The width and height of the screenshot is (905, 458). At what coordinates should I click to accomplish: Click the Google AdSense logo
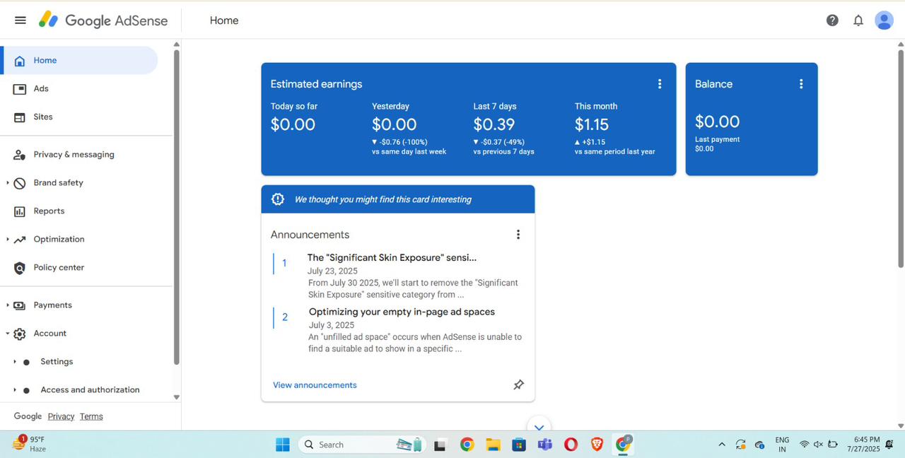[103, 20]
